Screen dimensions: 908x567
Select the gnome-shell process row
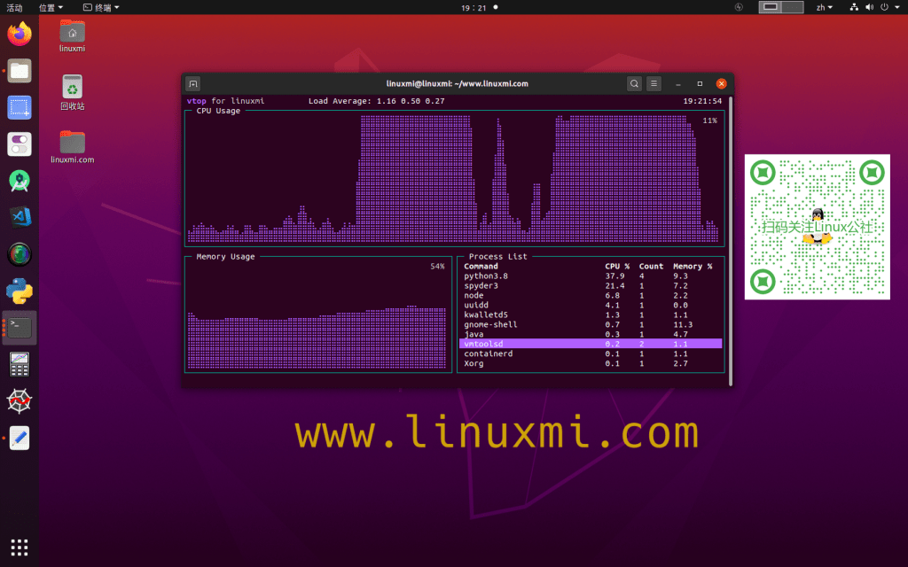click(591, 324)
